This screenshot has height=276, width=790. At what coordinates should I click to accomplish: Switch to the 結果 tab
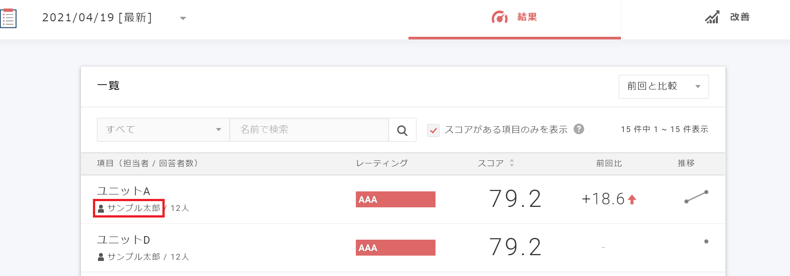click(x=514, y=18)
